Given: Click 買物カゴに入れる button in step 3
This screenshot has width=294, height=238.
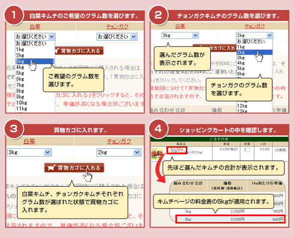Looking at the screenshot, I should pyautogui.click(x=74, y=168).
